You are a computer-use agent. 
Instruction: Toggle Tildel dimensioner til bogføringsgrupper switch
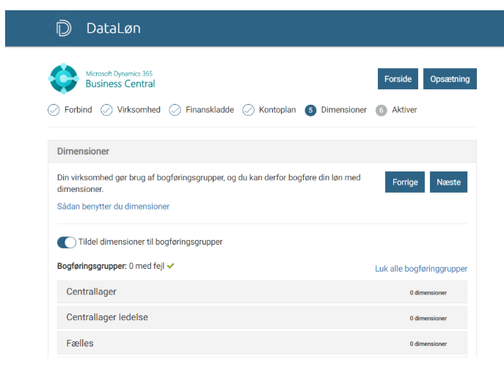click(67, 242)
